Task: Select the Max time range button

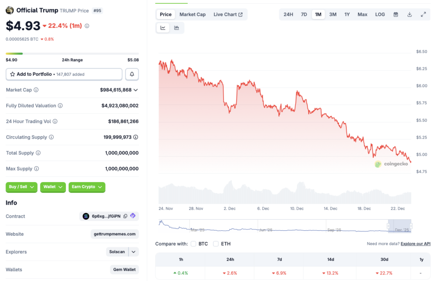Action: pos(362,14)
